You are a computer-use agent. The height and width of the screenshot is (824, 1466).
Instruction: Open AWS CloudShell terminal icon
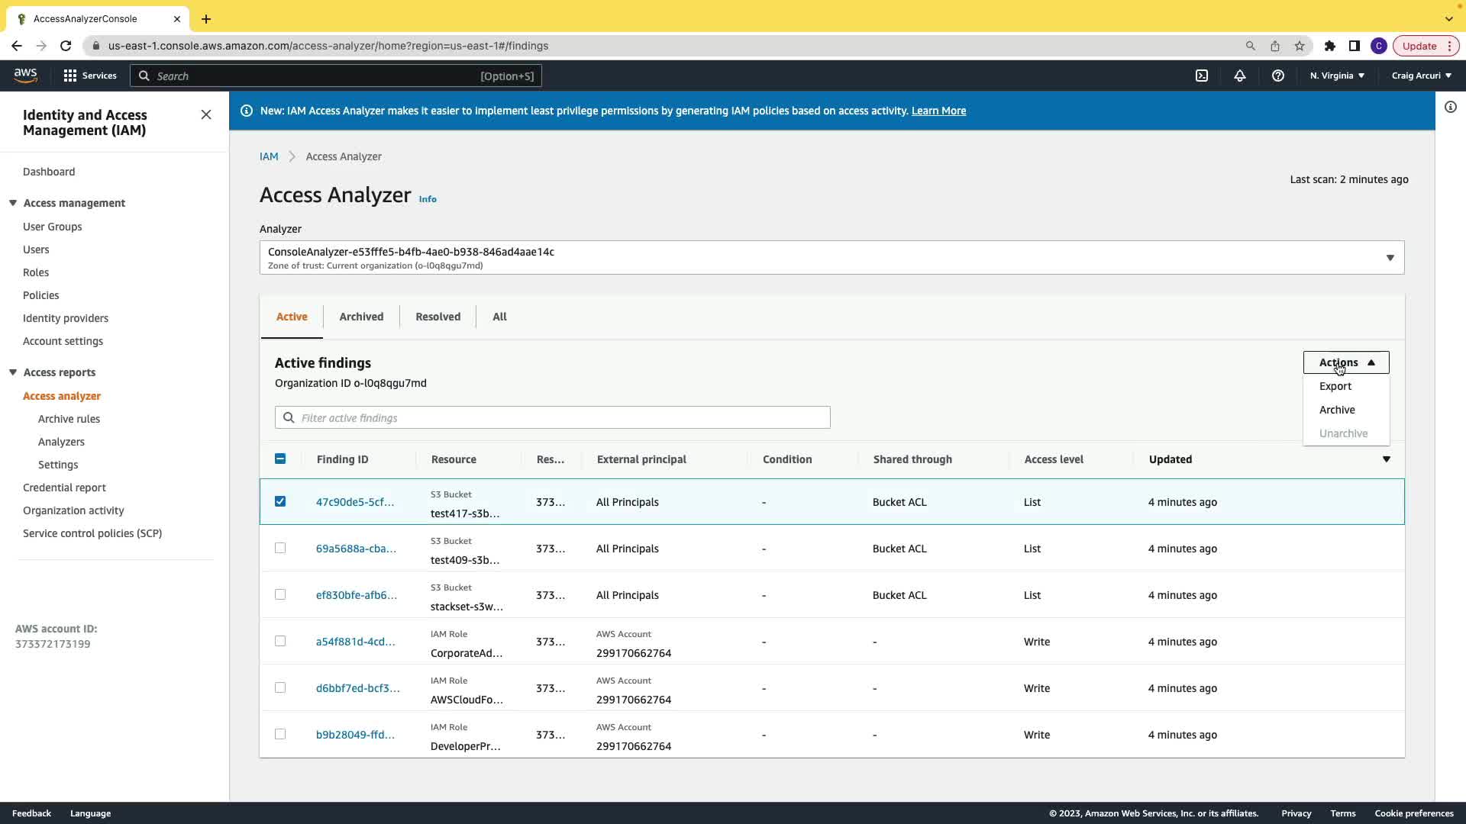(1202, 76)
